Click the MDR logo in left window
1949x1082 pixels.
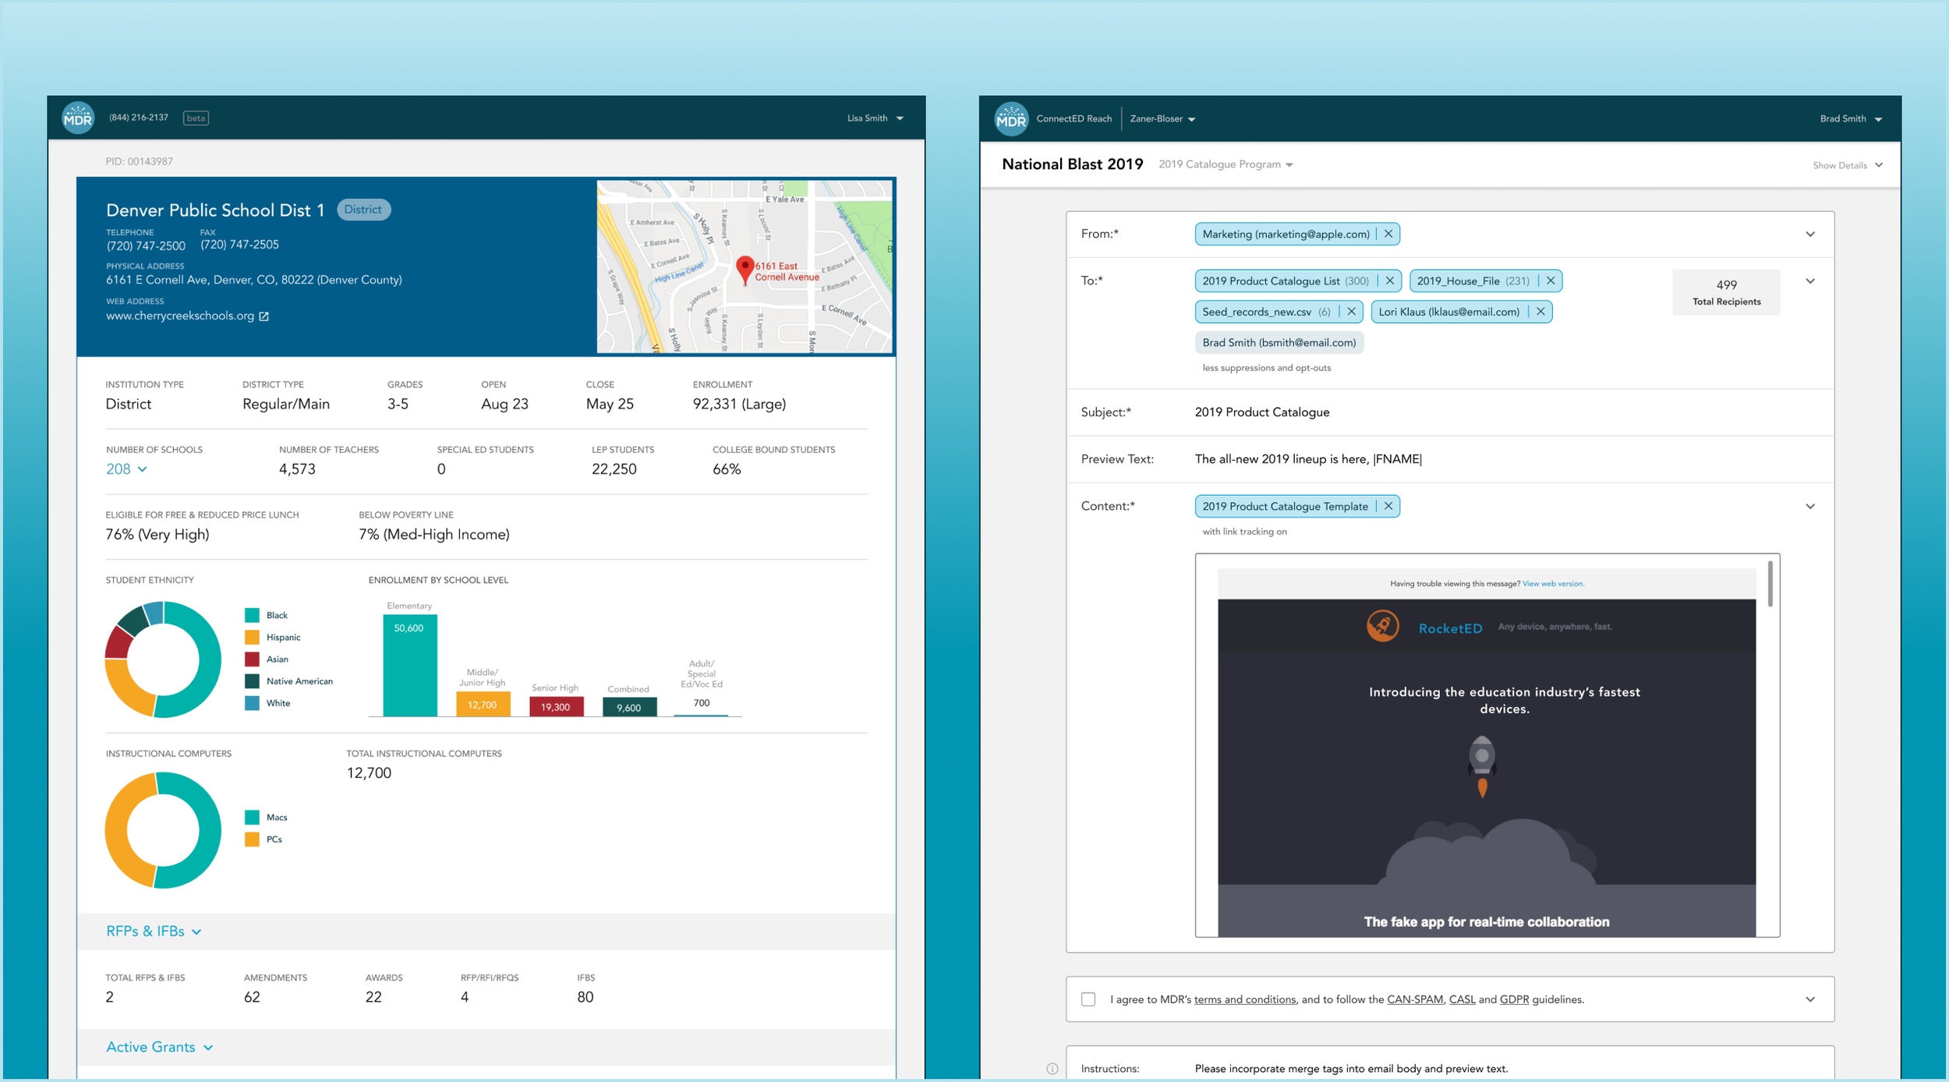pos(78,118)
